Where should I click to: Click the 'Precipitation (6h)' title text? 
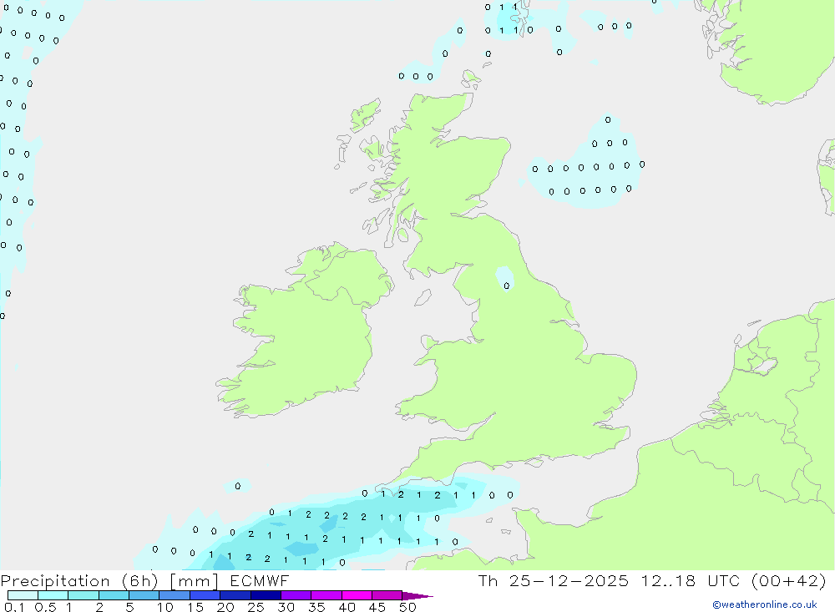point(79,580)
